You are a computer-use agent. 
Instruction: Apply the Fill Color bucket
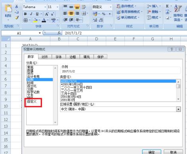35,20
